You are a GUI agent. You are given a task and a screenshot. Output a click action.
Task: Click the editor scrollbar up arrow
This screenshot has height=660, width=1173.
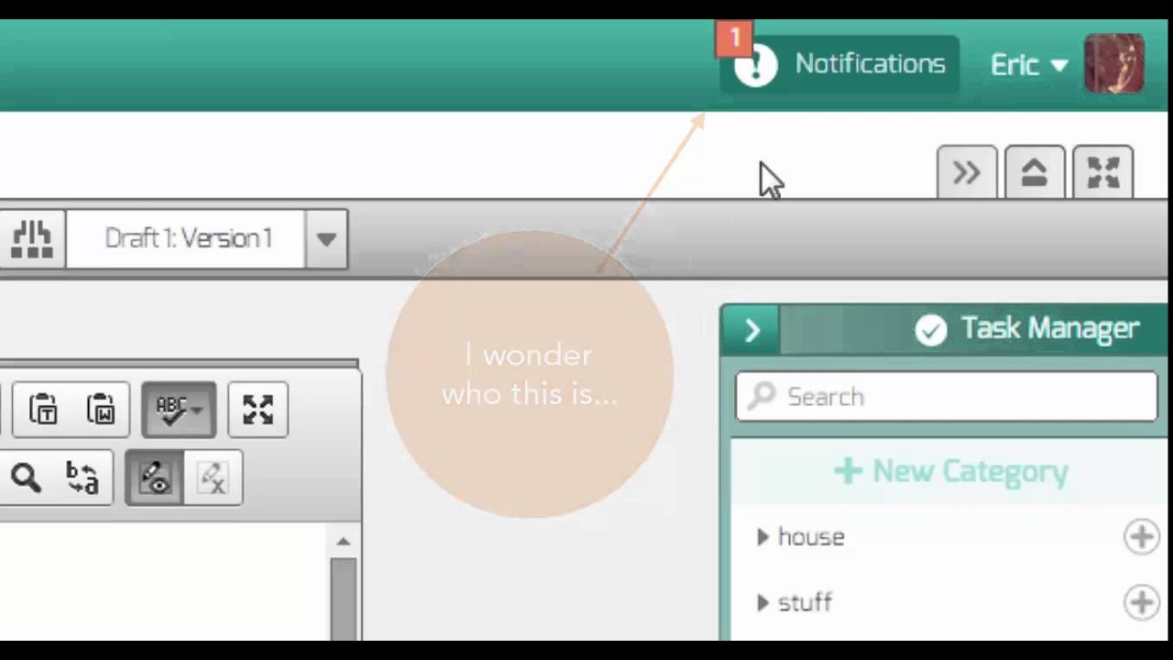click(x=343, y=542)
